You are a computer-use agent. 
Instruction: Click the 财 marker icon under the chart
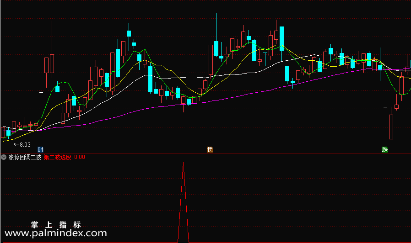[x=40, y=150]
